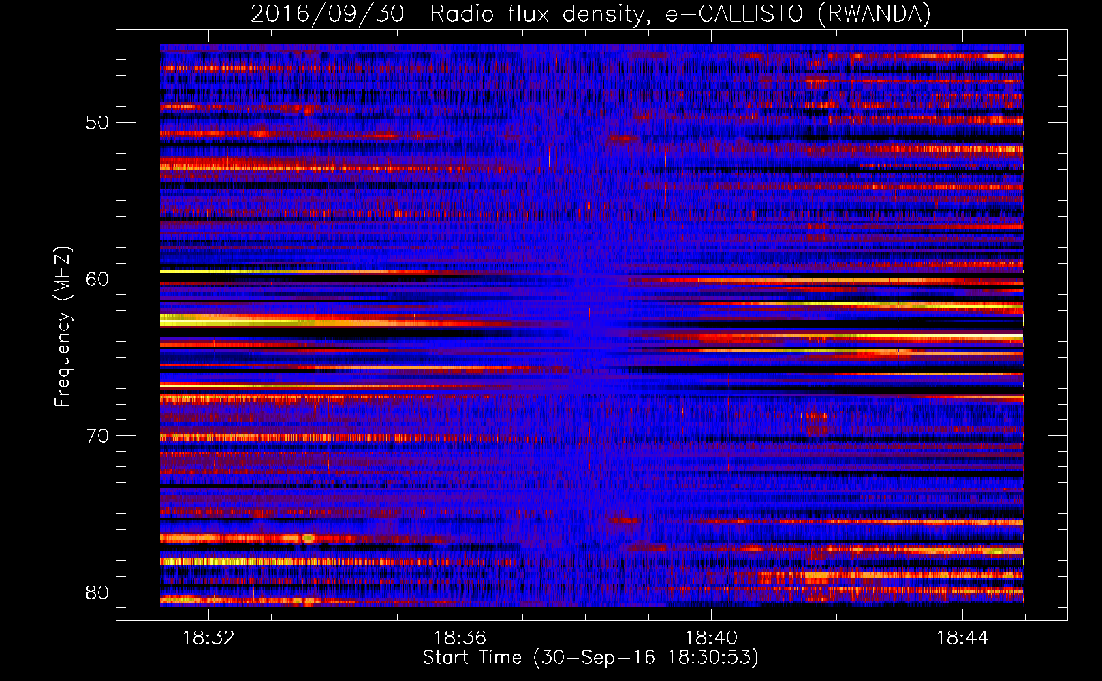Click the '60' frequency tick label

(97, 279)
